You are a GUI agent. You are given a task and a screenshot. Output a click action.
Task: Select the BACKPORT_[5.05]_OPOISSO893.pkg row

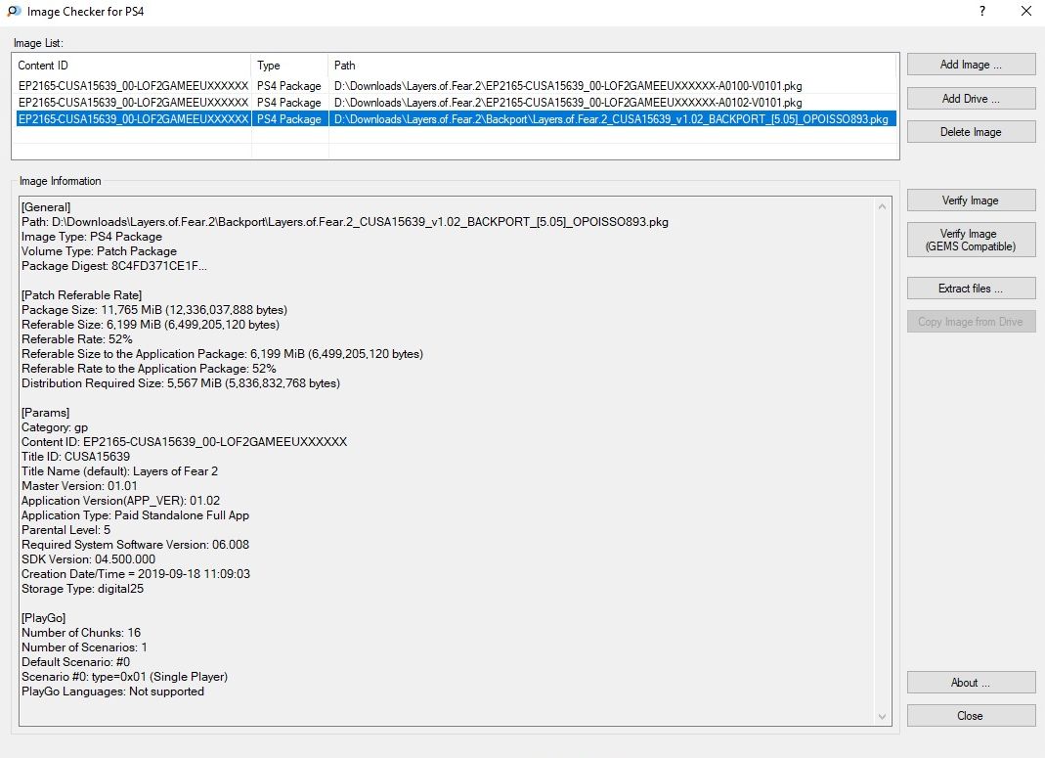[x=455, y=119]
